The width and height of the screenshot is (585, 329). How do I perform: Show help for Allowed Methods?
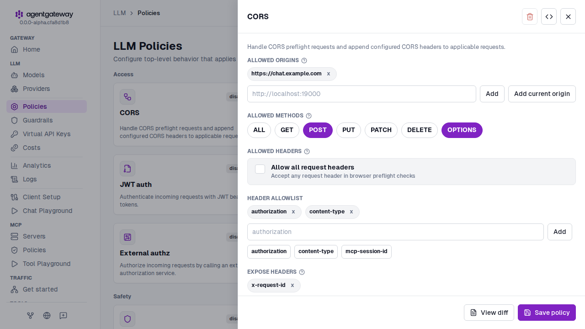[308, 116]
